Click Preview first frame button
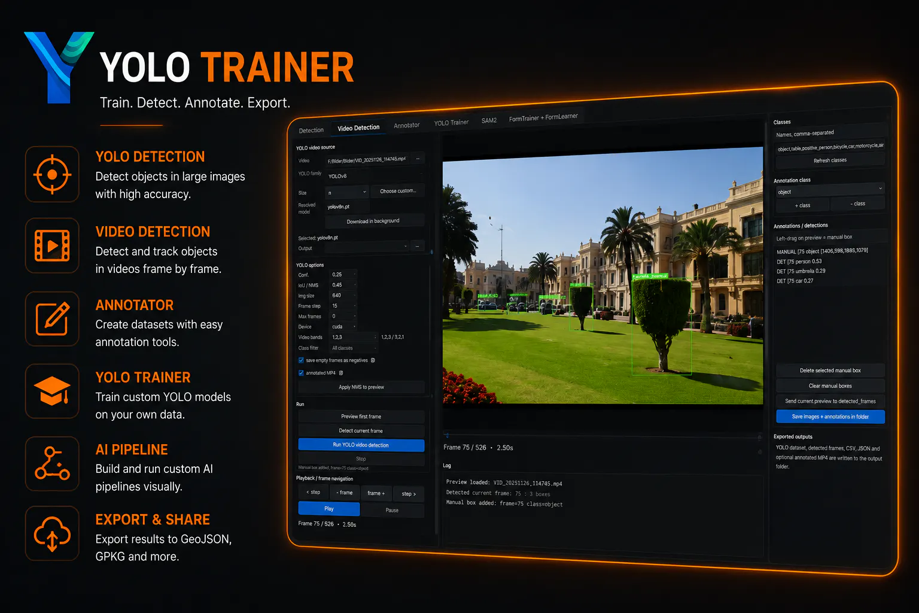The height and width of the screenshot is (613, 919). point(361,417)
